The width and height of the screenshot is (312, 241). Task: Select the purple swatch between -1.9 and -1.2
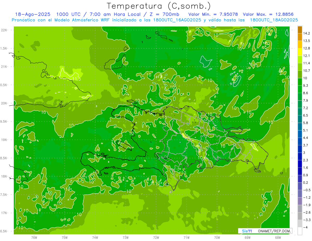pos(300,201)
